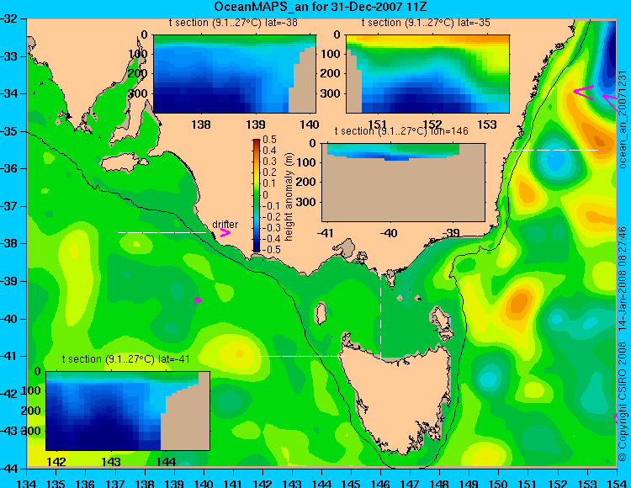This screenshot has height=488, width=631.
Task: Click the 143 tick label under the lat=-41 inset
Action: click(x=111, y=461)
